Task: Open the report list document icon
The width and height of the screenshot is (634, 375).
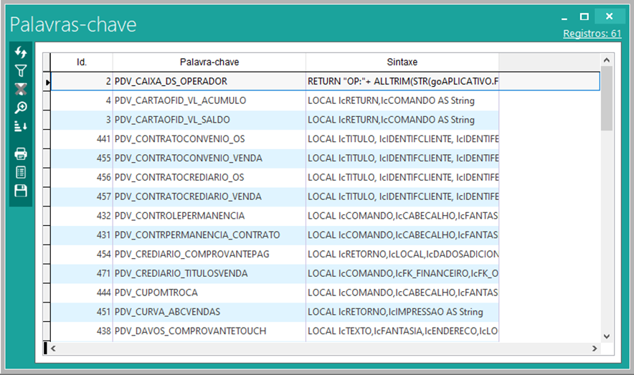Action: [x=21, y=172]
